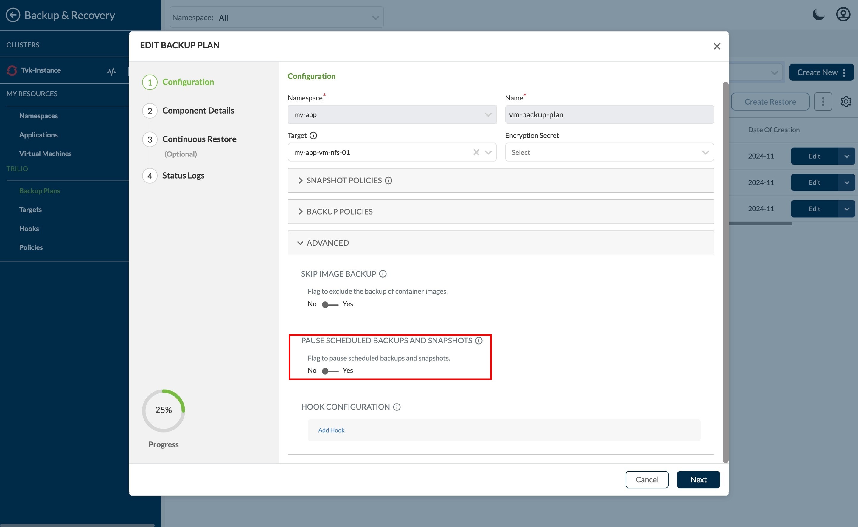Open the kebab menu beside Create Restore
Image resolution: width=858 pixels, height=527 pixels.
coord(823,101)
